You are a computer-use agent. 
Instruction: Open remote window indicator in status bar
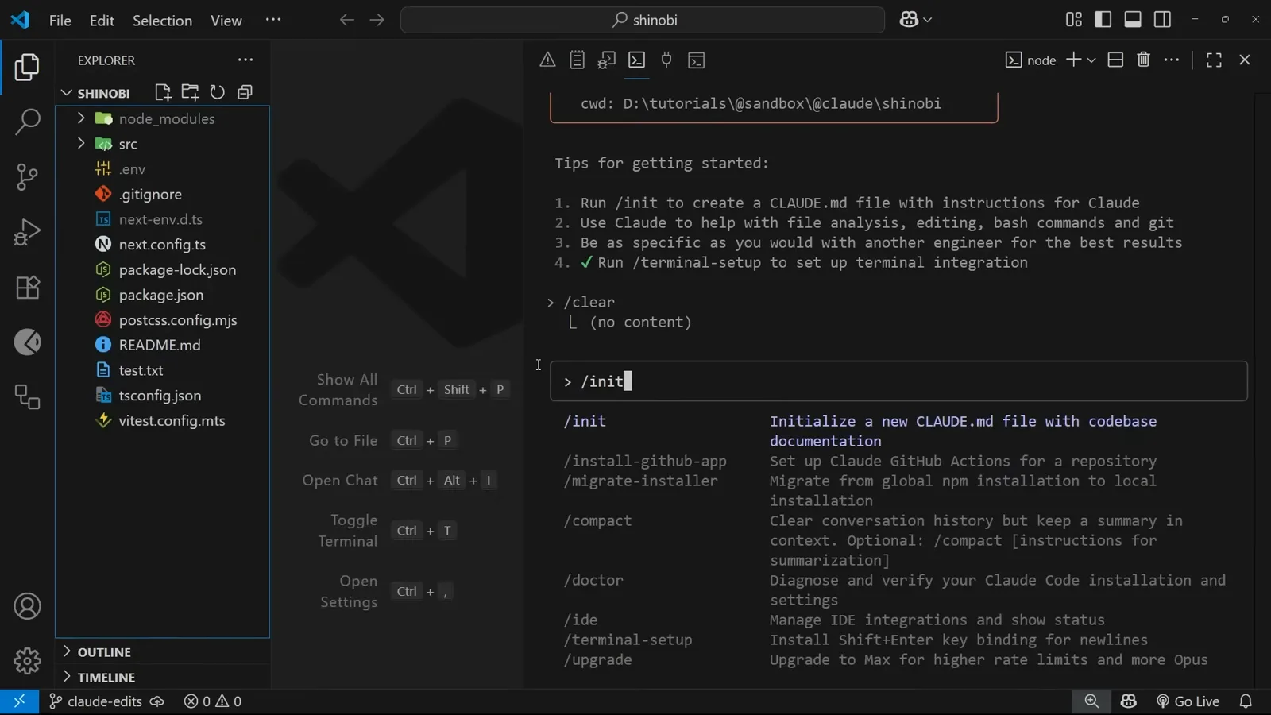pos(19,701)
